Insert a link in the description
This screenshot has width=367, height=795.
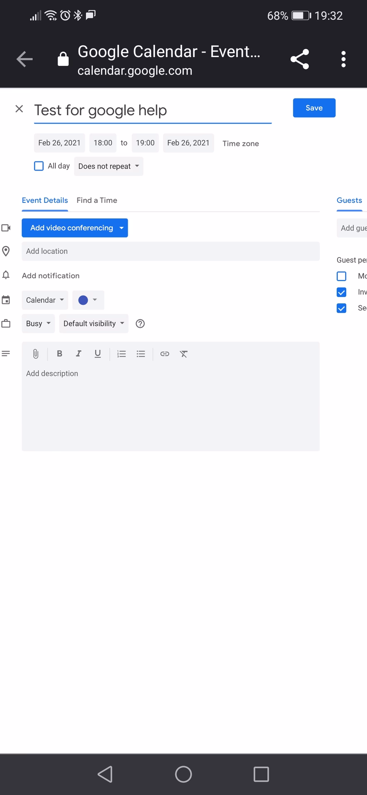165,354
